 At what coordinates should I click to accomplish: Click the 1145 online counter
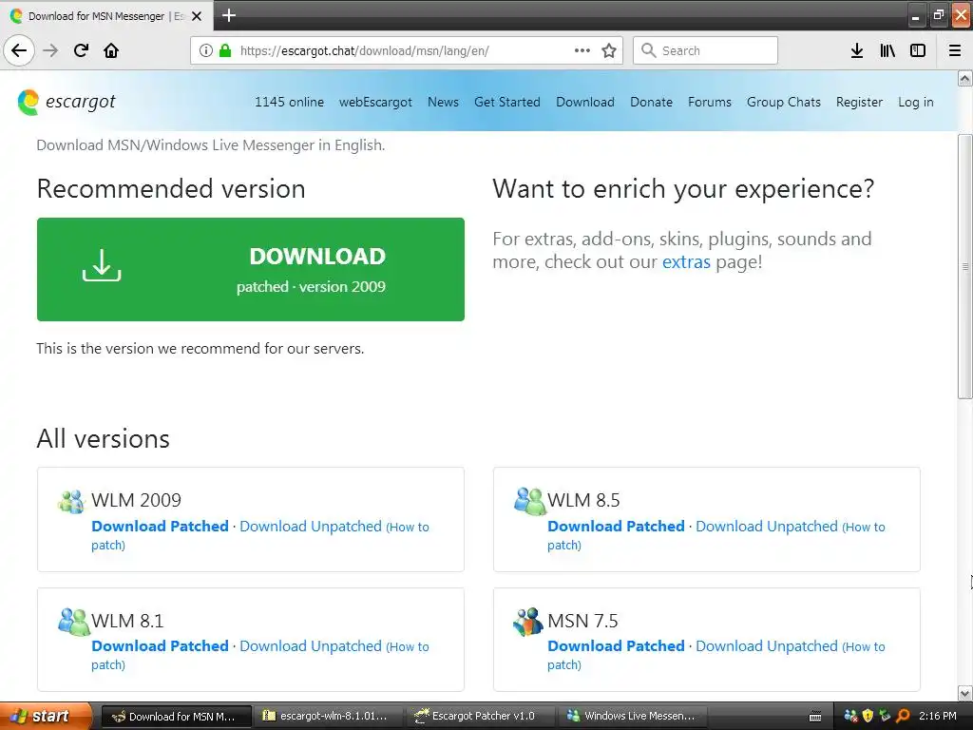point(289,102)
